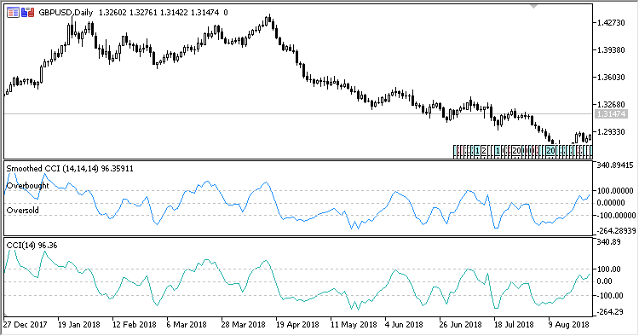Click the open price 1.32602 in header
Screen dimensions: 639x336
[x=112, y=13]
